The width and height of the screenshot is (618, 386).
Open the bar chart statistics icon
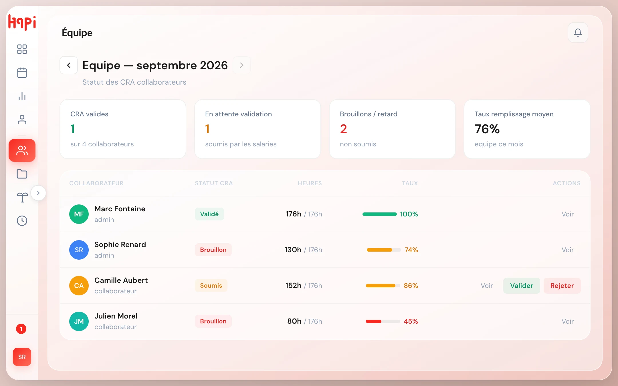tap(22, 96)
